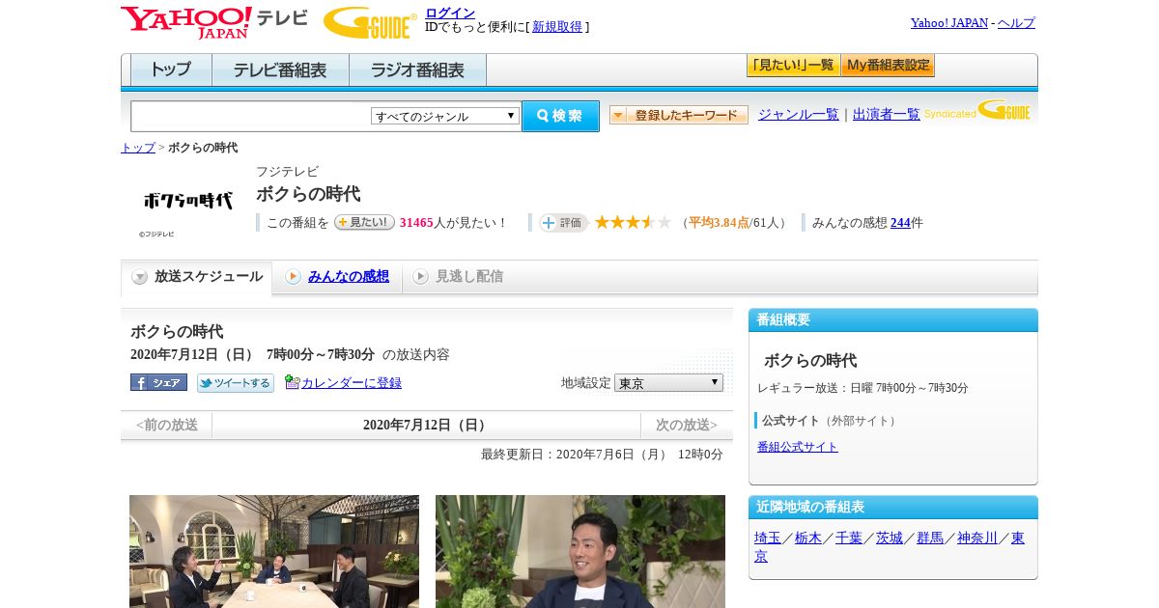Viewport: 1159px width, 608px height.
Task: Click the 31465 want-to-watch count
Action: click(416, 223)
